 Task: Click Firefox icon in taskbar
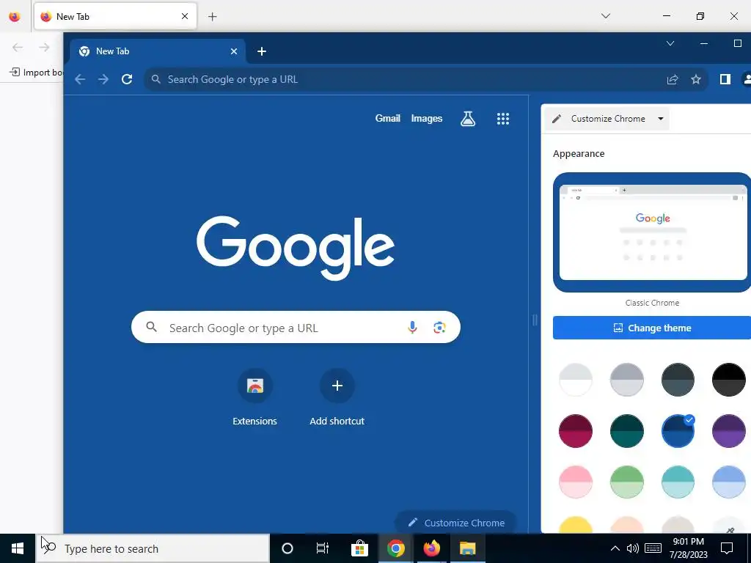coord(431,548)
